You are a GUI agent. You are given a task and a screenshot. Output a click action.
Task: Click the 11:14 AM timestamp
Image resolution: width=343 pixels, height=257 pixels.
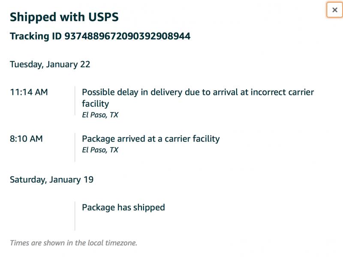tap(29, 92)
